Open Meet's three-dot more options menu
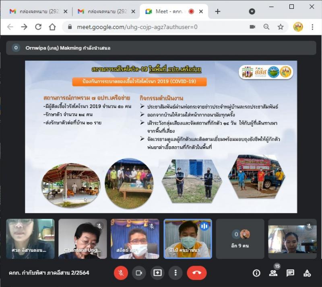 (175, 273)
